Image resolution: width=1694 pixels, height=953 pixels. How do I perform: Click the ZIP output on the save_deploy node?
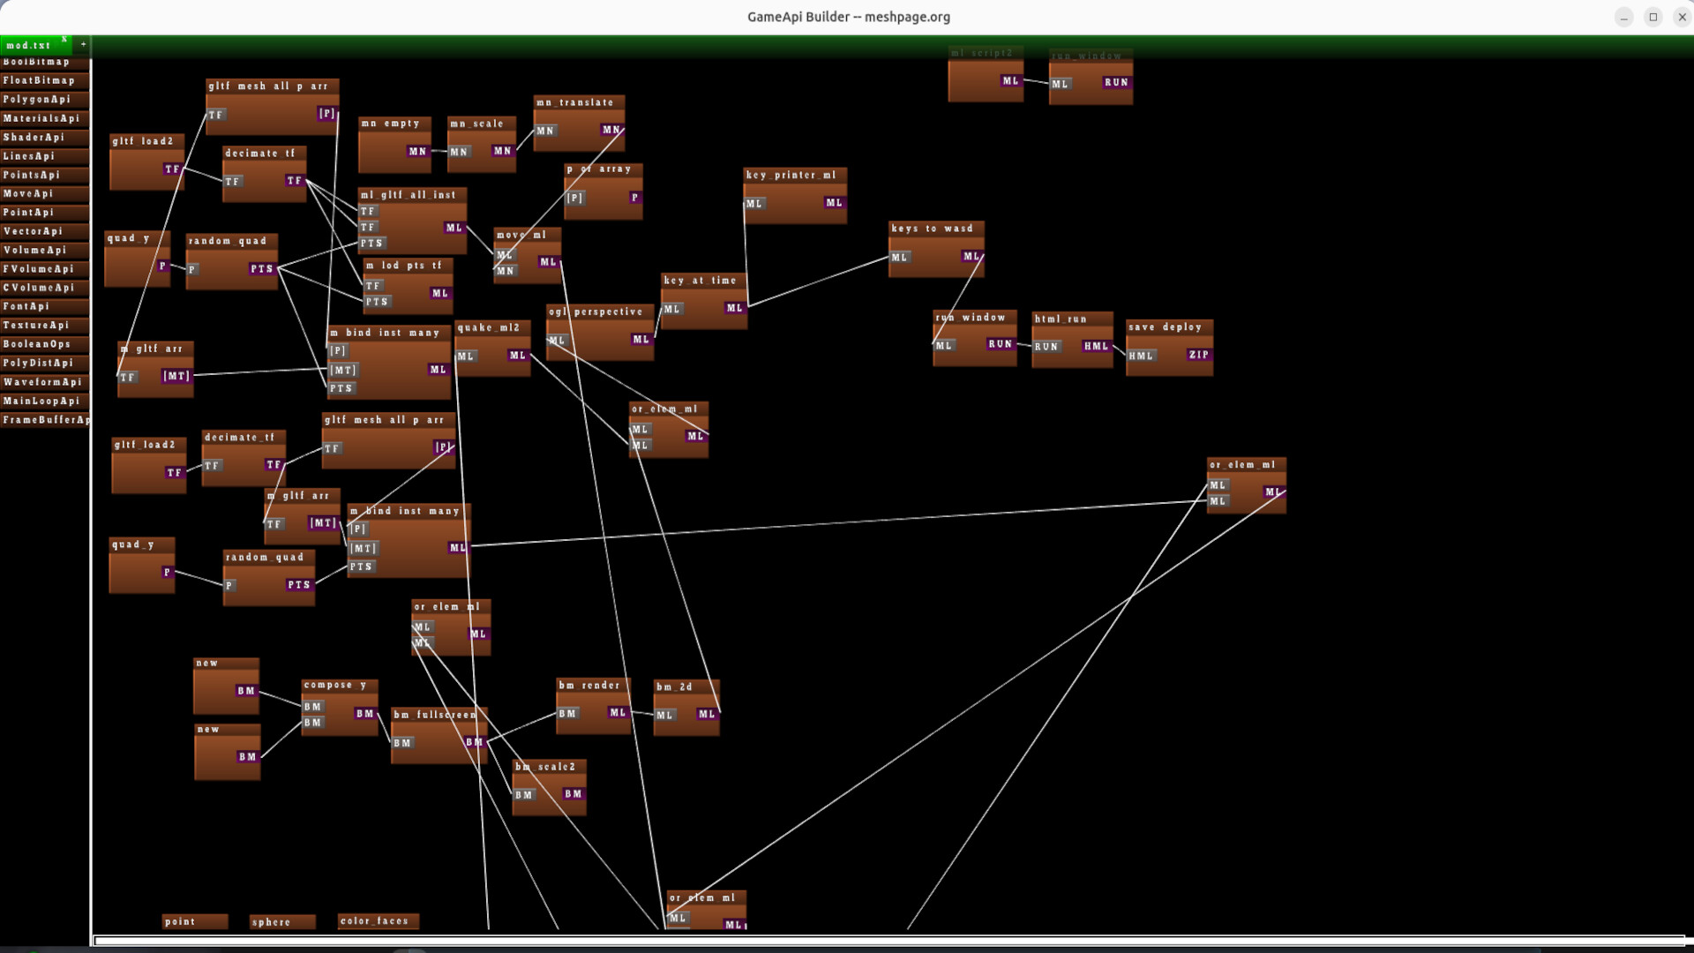tap(1199, 355)
